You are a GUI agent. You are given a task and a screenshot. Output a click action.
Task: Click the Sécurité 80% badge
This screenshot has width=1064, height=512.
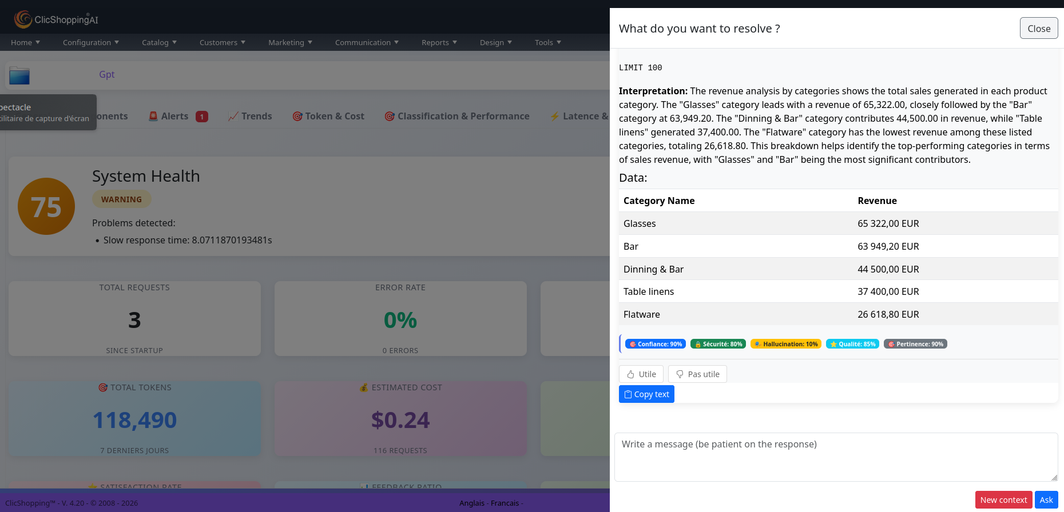718,344
